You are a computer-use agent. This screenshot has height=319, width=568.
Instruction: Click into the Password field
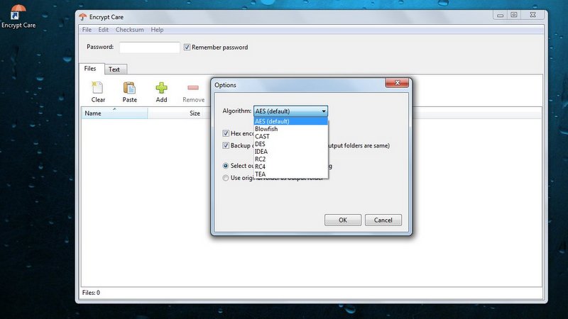pyautogui.click(x=150, y=47)
